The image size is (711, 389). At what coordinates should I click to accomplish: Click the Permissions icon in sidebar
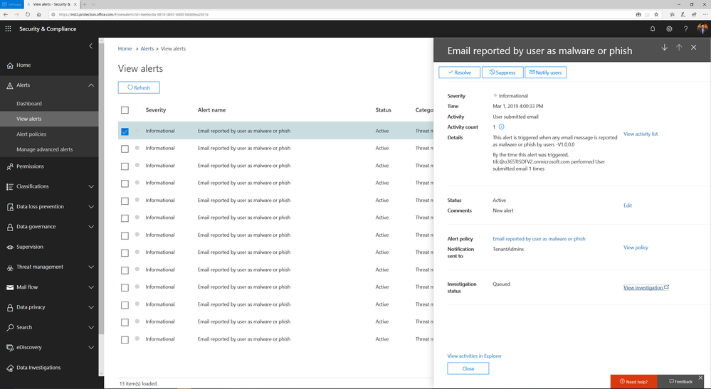coord(10,166)
